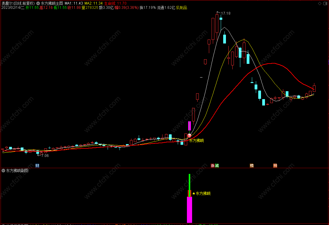Click the yellow 东方拂晓 label in main chart

click(x=197, y=141)
